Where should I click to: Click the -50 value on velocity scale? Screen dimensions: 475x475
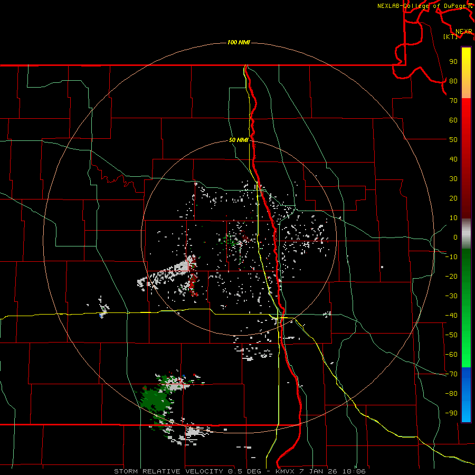[x=451, y=335]
